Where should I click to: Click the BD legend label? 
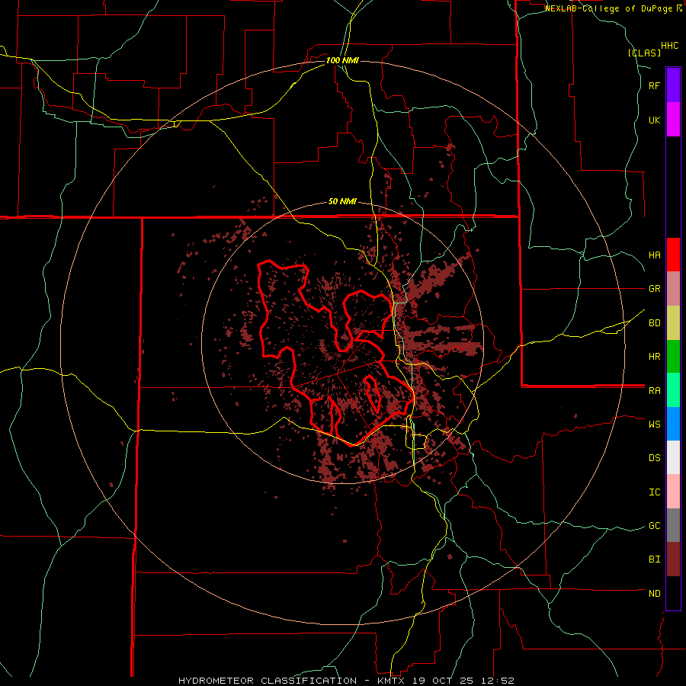(x=655, y=323)
